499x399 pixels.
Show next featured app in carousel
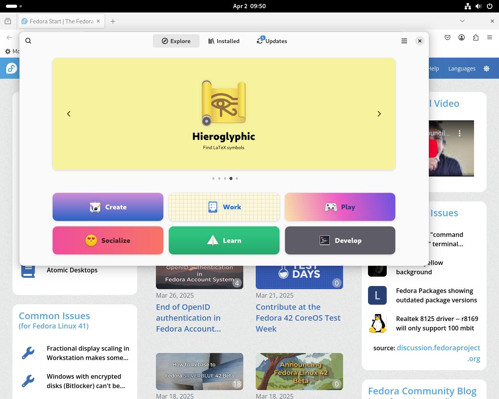pos(379,114)
